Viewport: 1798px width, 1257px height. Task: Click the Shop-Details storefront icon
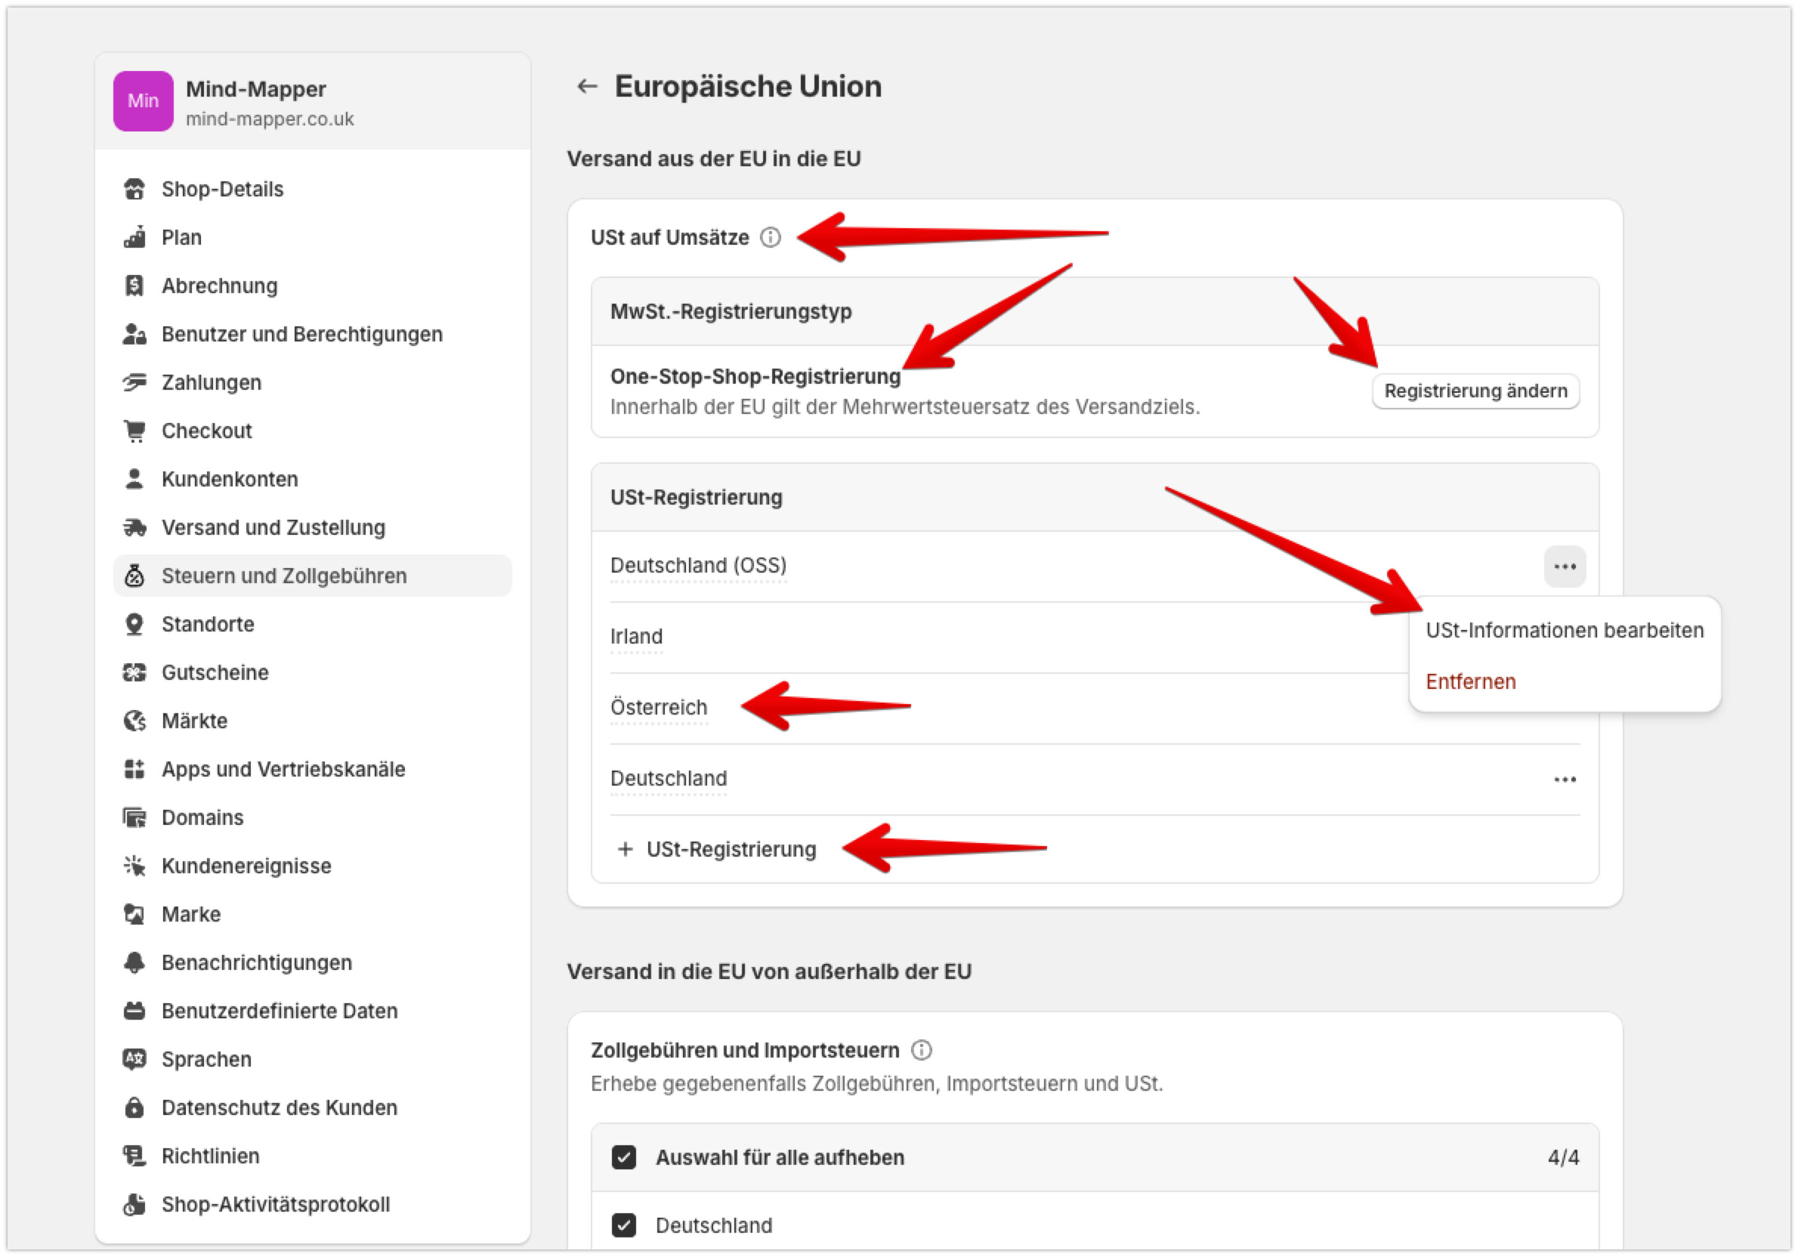pos(134,189)
